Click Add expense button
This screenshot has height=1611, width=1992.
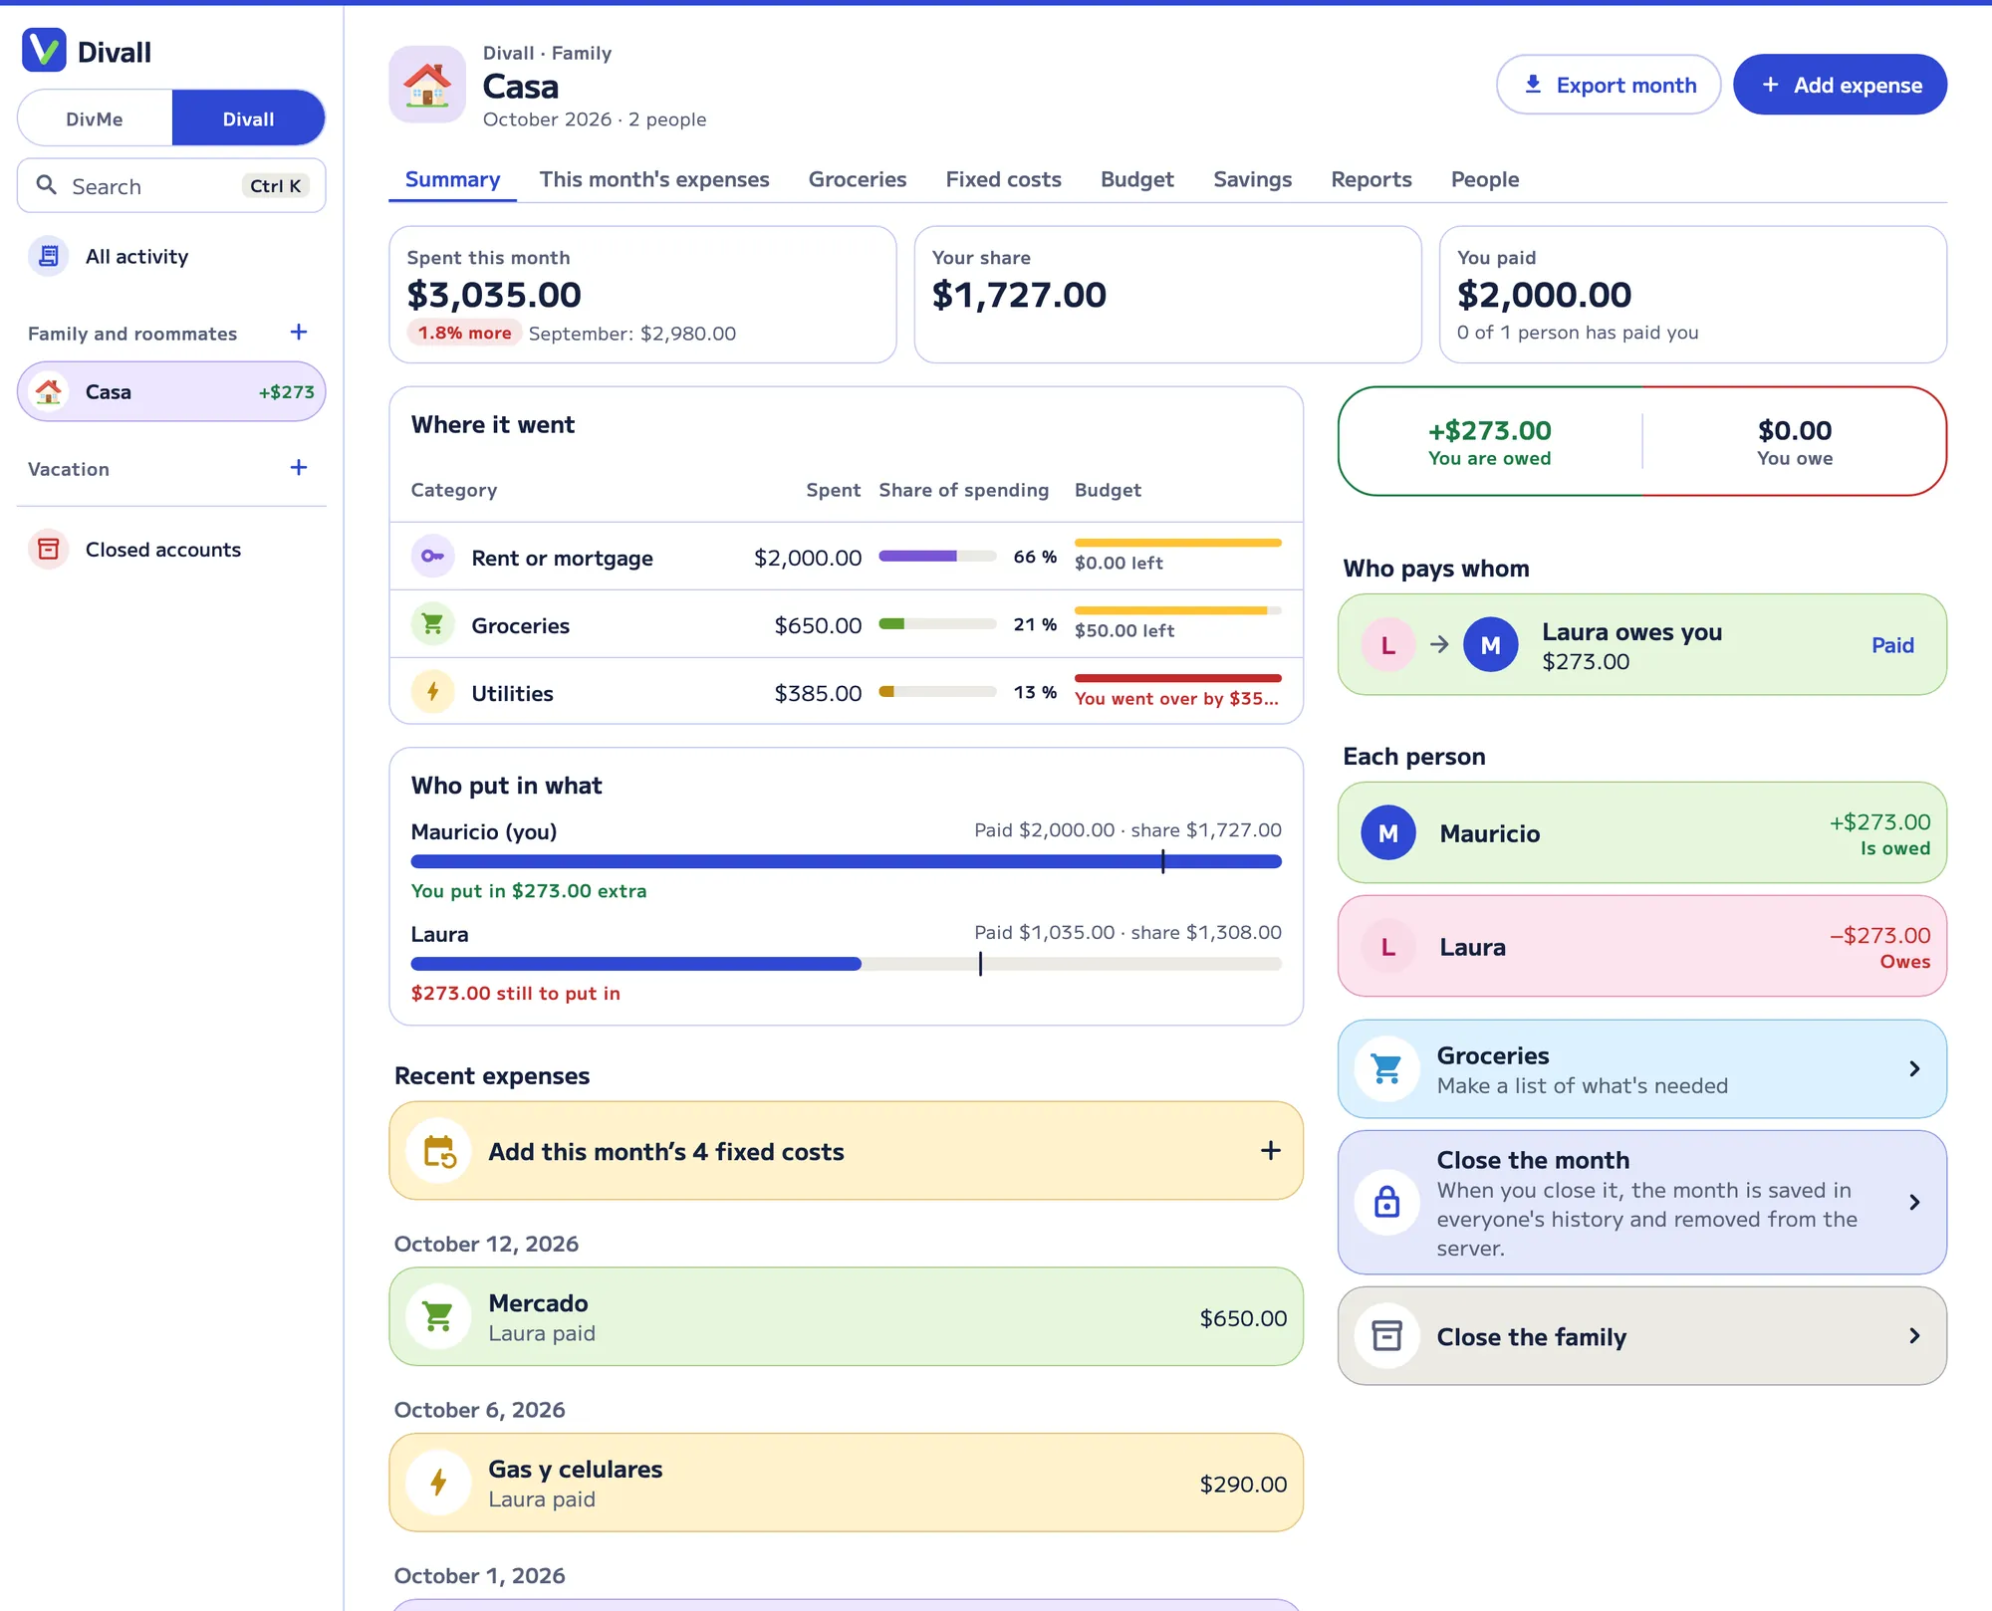coord(1840,85)
